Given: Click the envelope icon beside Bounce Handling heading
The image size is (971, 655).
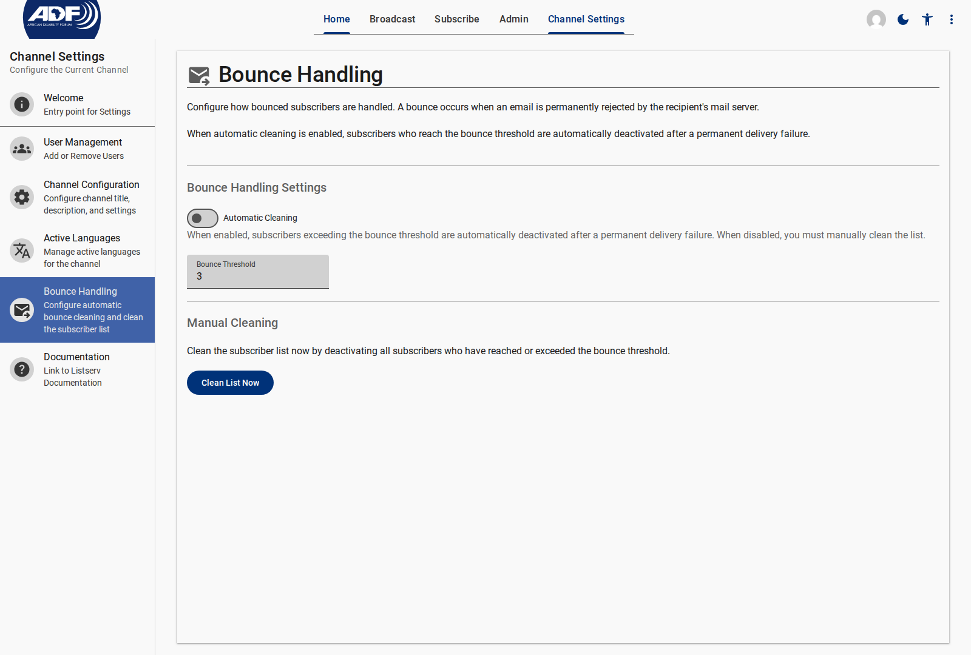Looking at the screenshot, I should click(x=199, y=76).
